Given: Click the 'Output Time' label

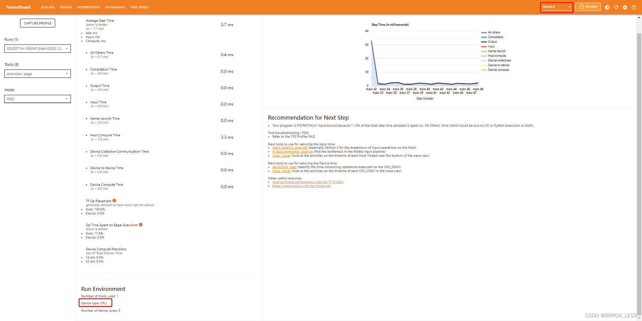Looking at the screenshot, I should point(100,86).
